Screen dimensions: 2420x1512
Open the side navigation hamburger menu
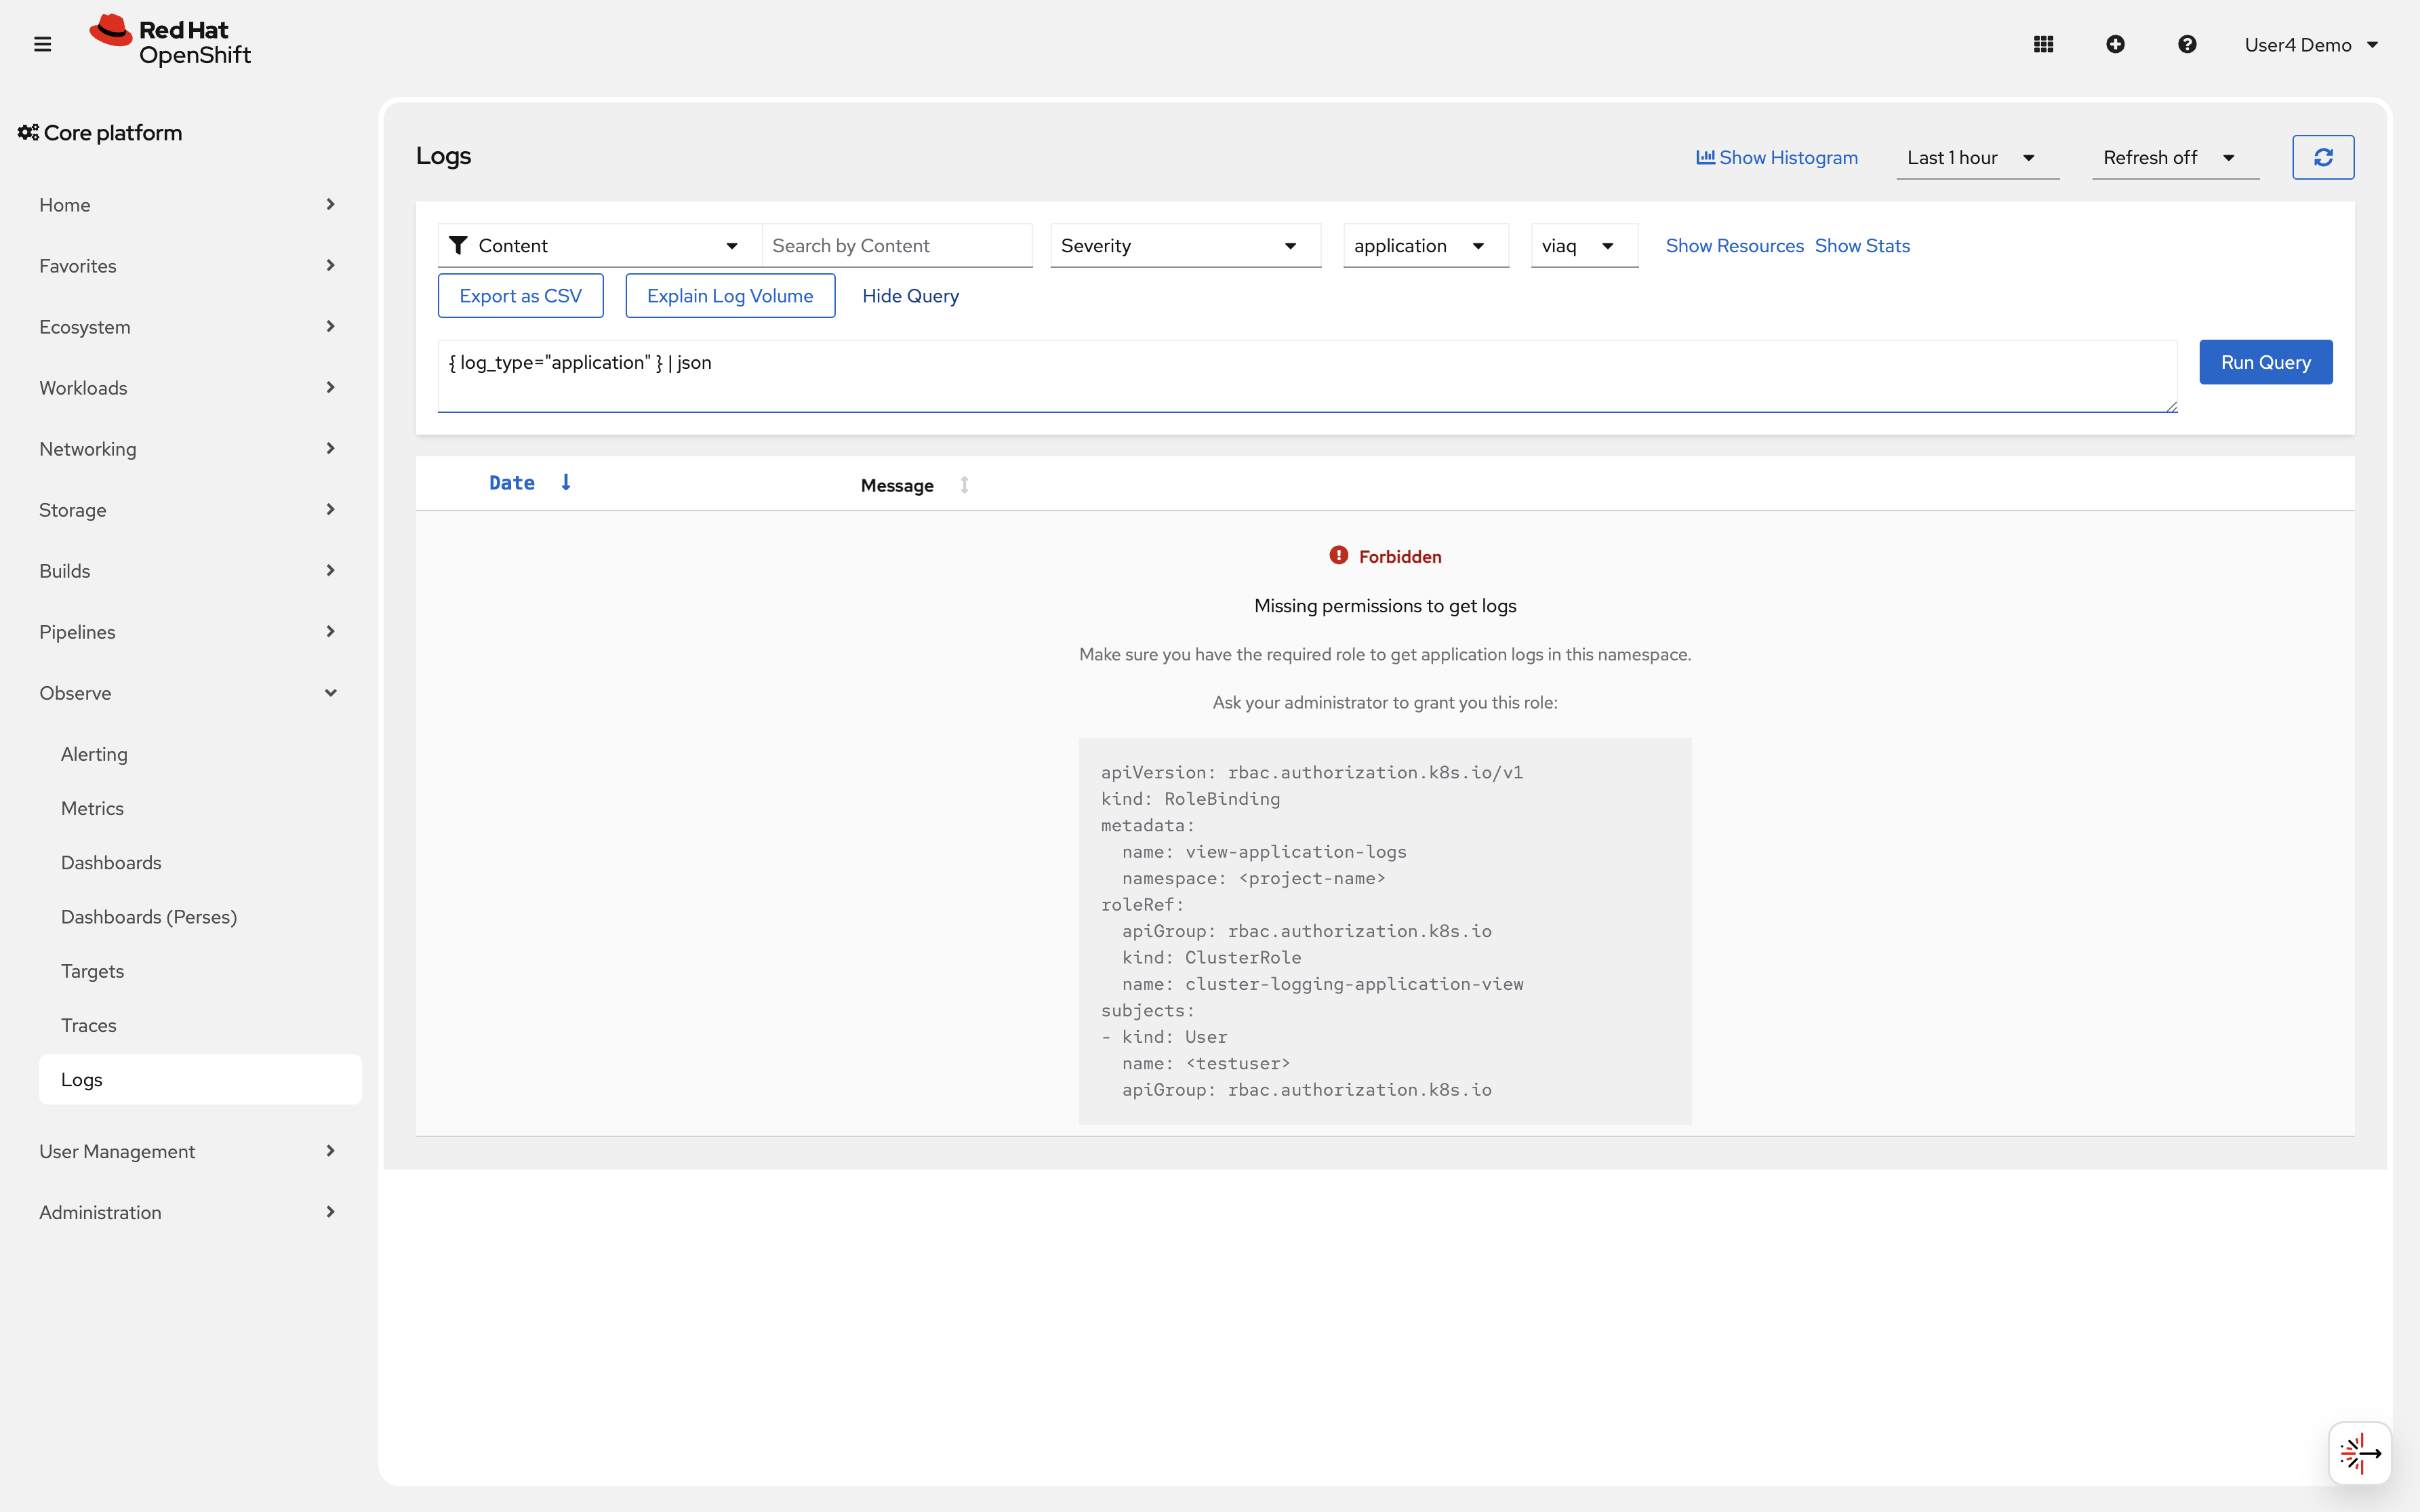[x=42, y=43]
